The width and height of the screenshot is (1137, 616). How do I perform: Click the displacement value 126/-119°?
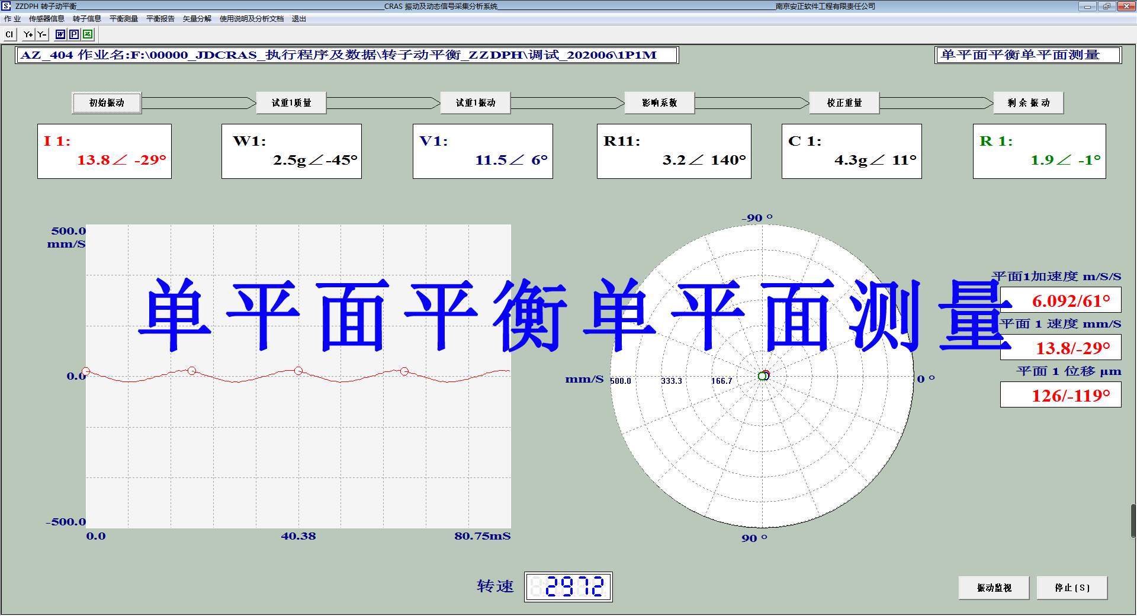[x=1061, y=395]
